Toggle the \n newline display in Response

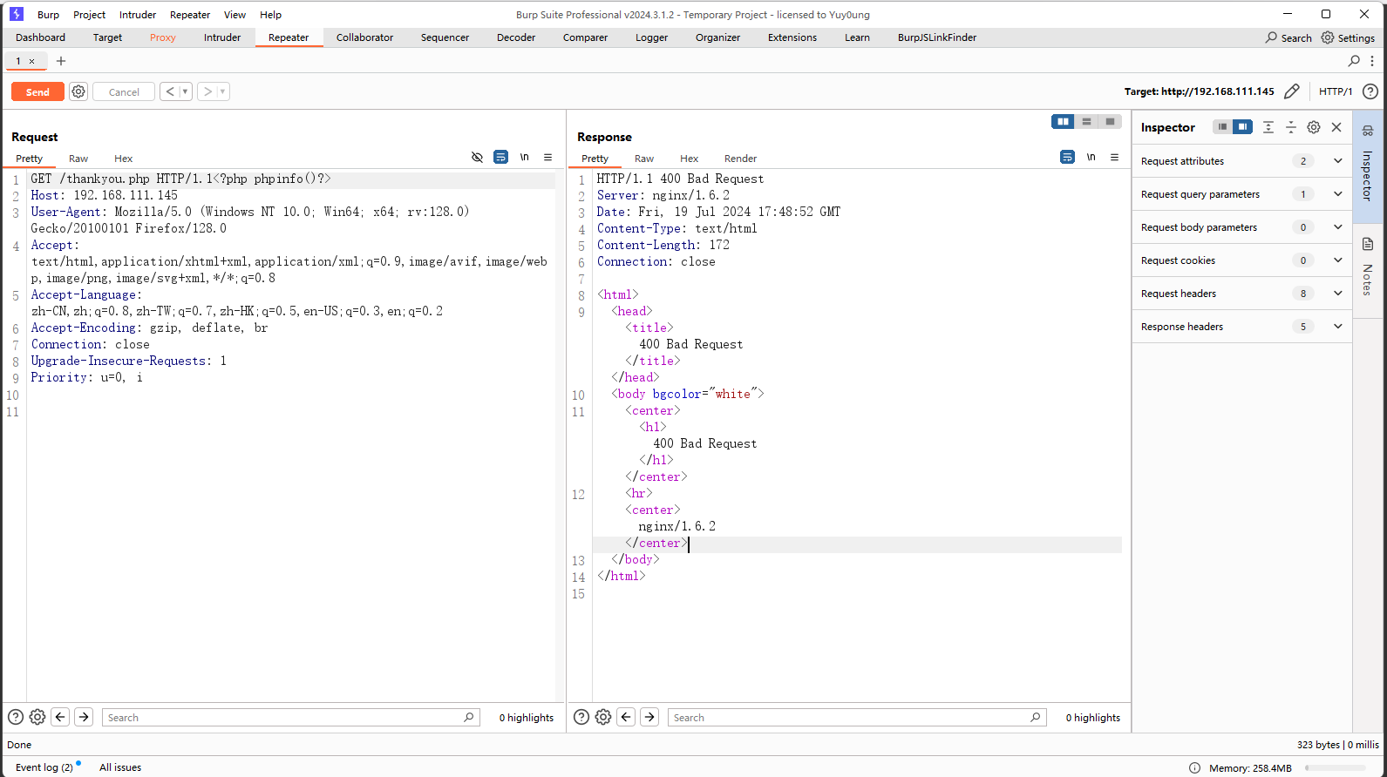click(x=1091, y=158)
